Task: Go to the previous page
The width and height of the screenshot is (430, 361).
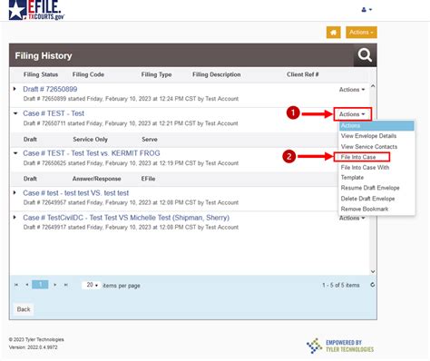Action: (x=27, y=285)
